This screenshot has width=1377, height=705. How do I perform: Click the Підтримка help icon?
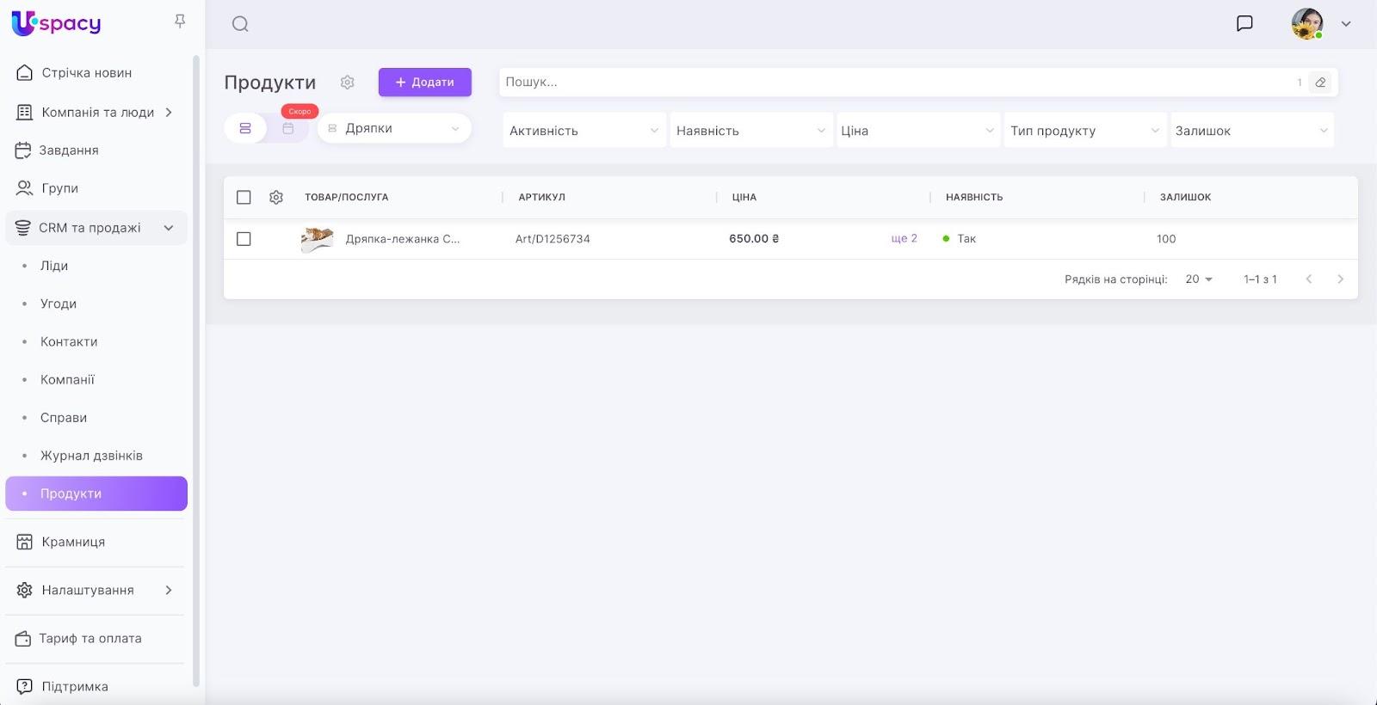[x=25, y=686]
